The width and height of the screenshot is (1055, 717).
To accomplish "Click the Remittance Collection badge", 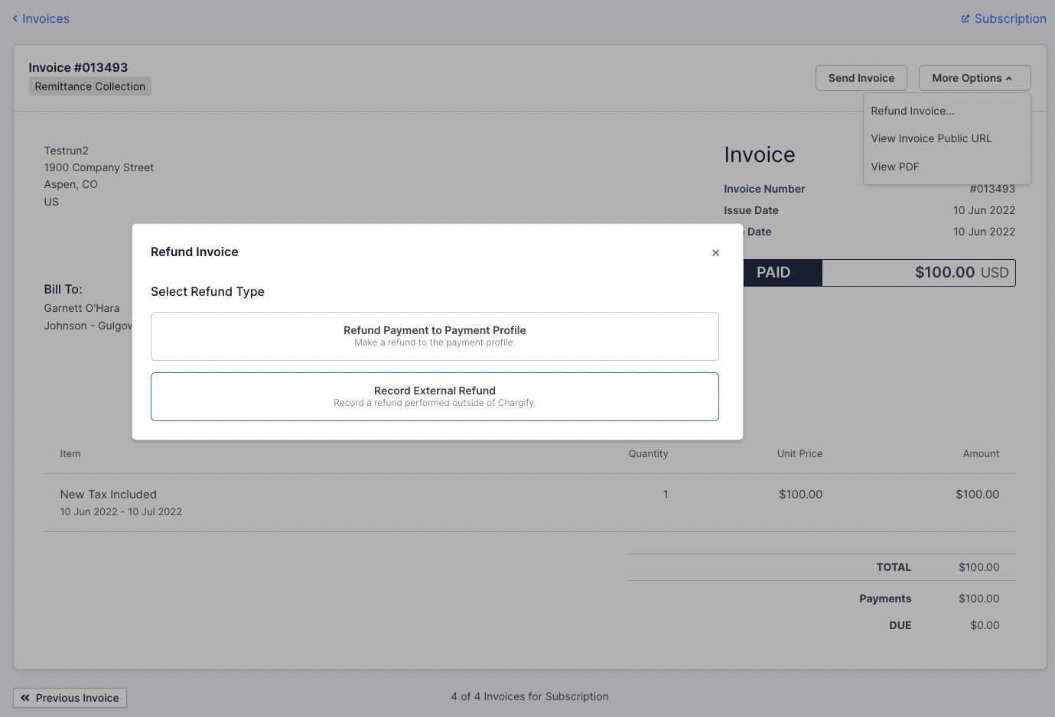I will pos(90,86).
